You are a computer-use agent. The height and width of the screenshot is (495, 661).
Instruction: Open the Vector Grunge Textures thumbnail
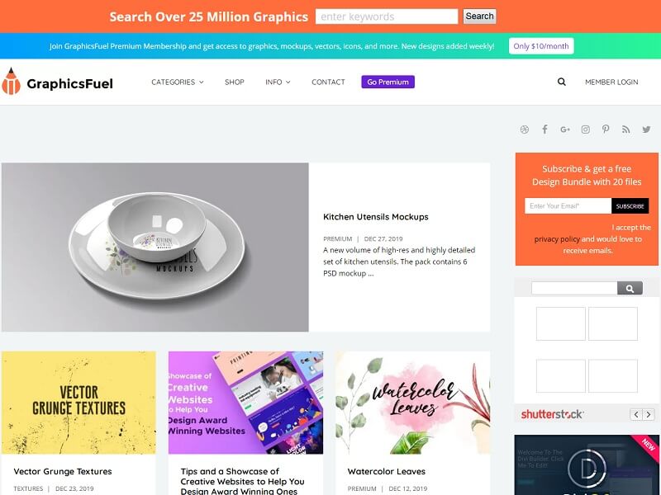click(x=78, y=403)
